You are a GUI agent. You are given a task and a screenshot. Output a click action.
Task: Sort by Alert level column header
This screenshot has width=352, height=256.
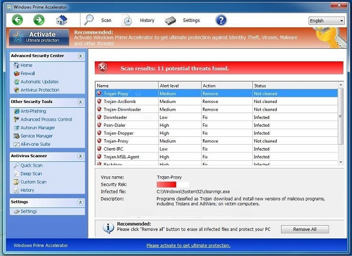tap(180, 86)
